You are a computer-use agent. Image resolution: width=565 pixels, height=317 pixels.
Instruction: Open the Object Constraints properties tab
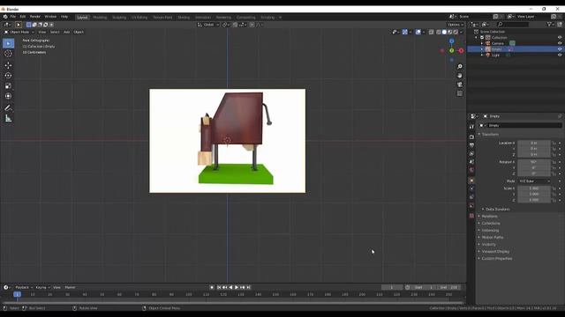471,197
